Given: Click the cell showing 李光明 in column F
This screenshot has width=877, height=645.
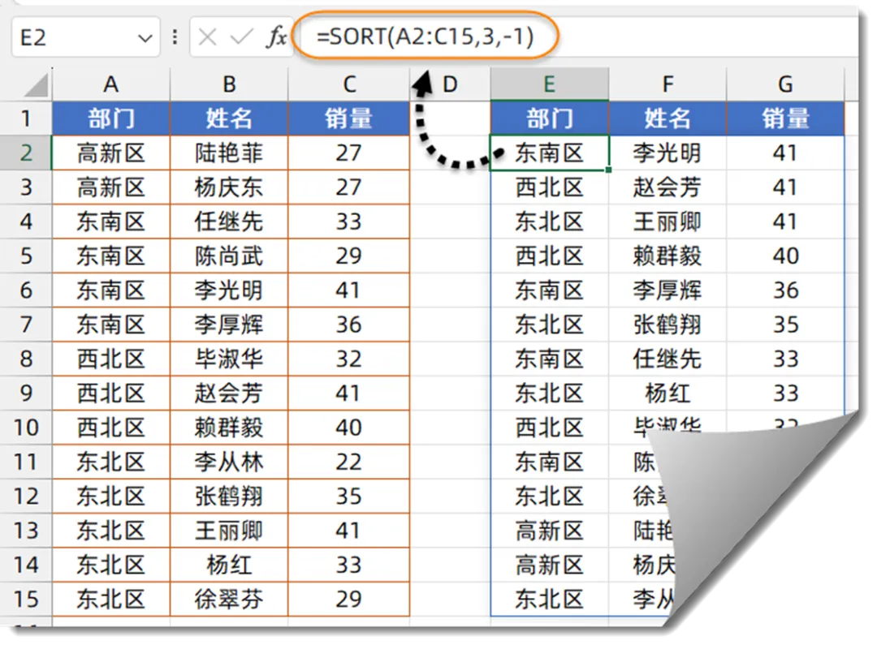Looking at the screenshot, I should (x=667, y=153).
